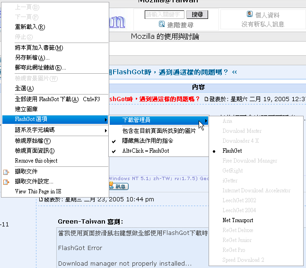
Task: Click Downloader 4 X entry
Action: 256,141
